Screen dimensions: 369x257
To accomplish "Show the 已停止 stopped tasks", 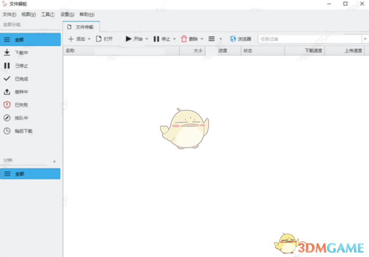I will [x=31, y=66].
